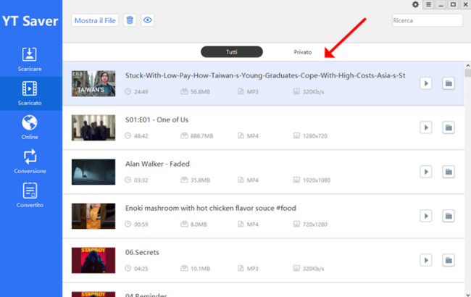Click the Alan Walker Faded thumbnail
The height and width of the screenshot is (297, 471).
pyautogui.click(x=93, y=172)
